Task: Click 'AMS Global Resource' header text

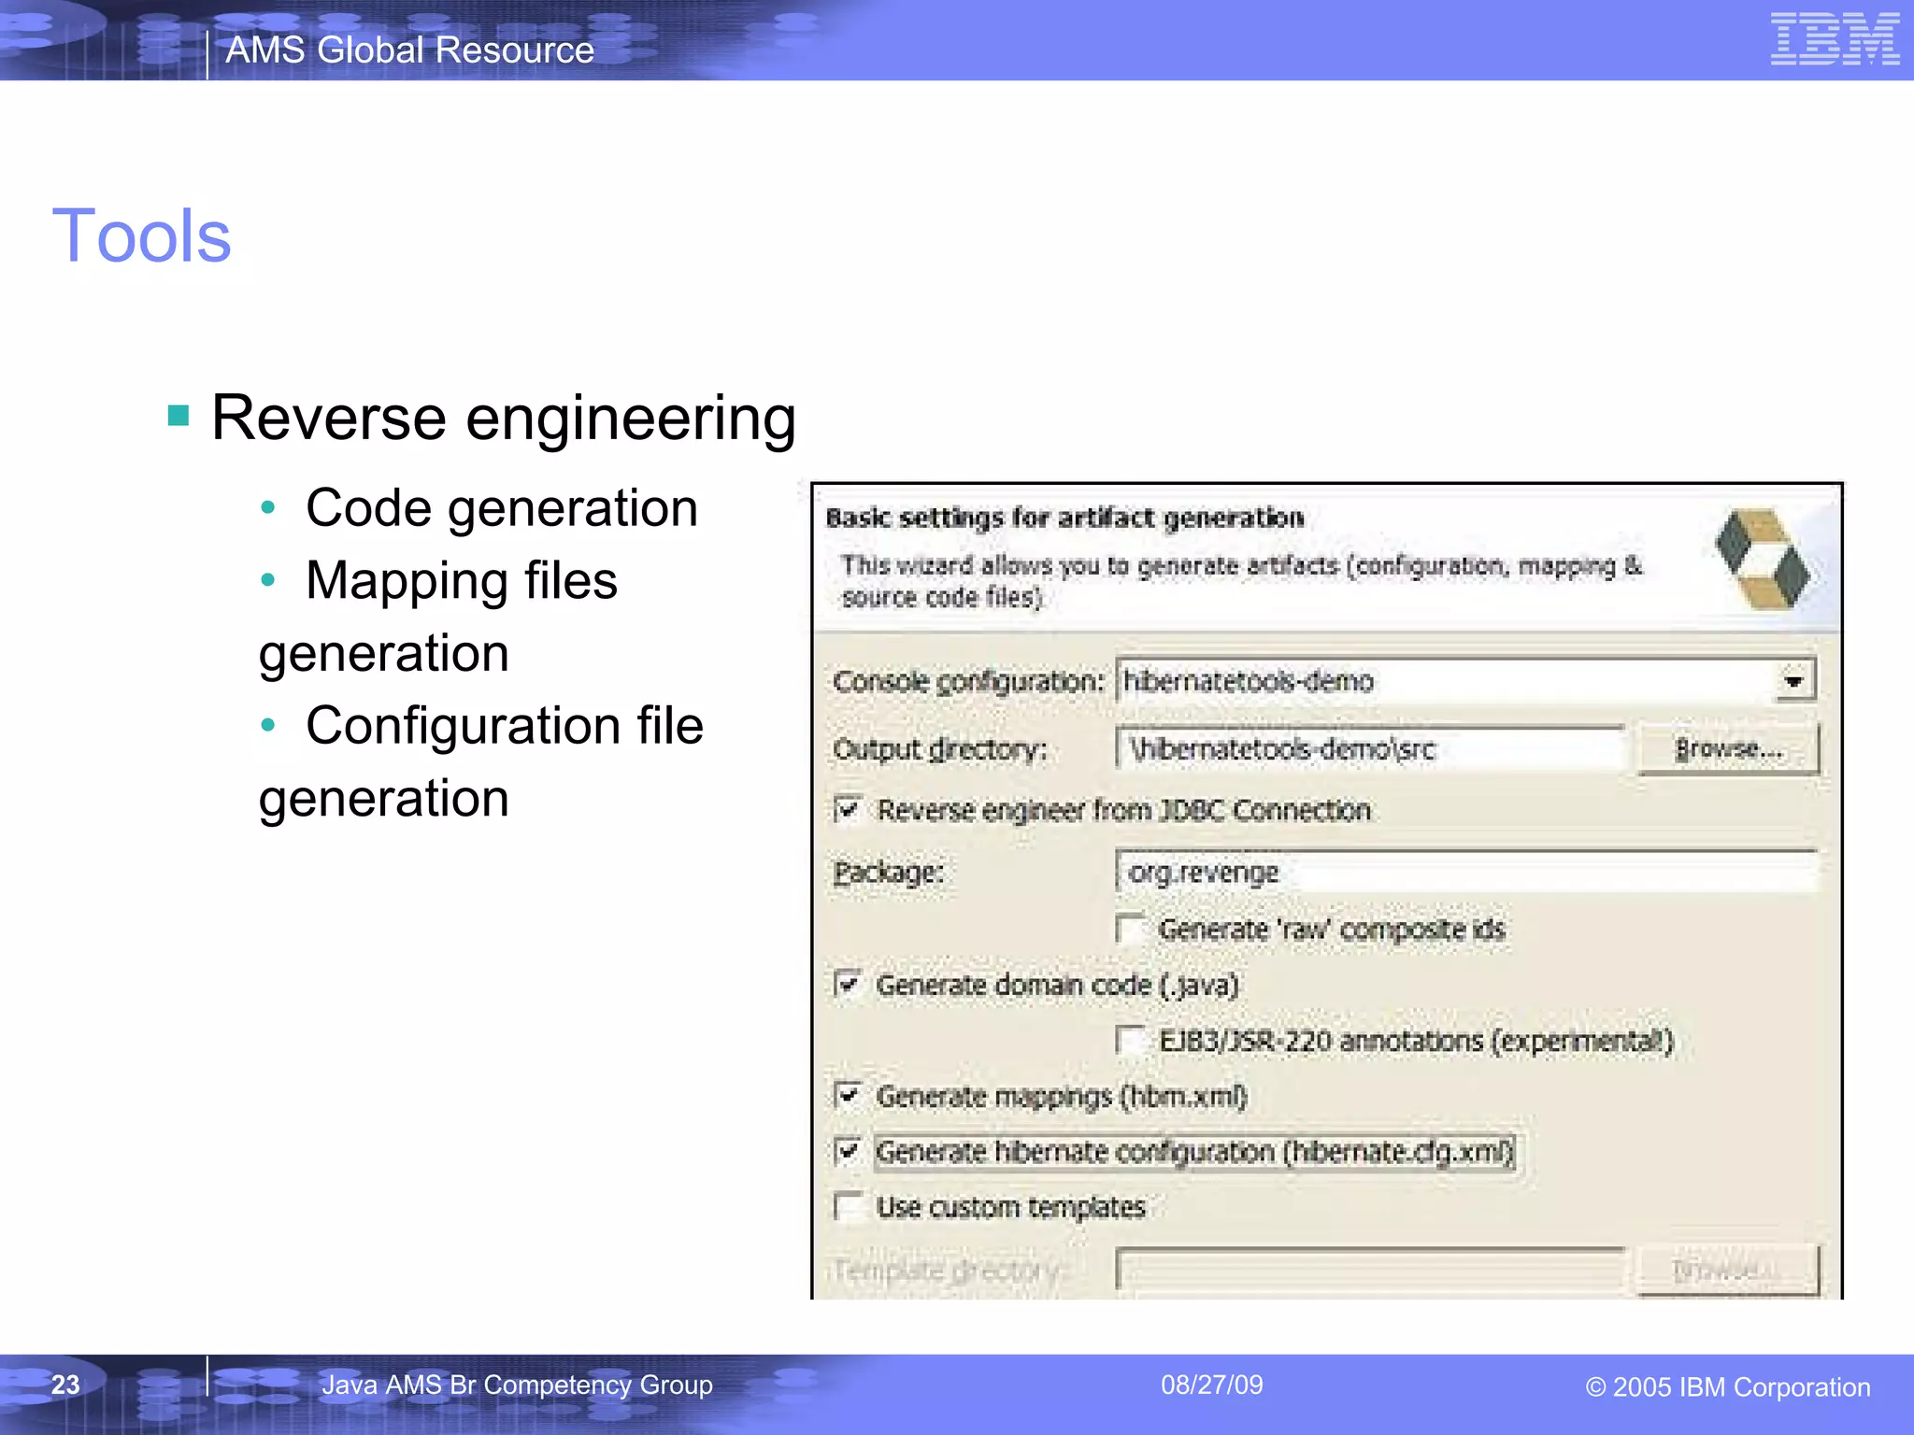Action: [409, 50]
